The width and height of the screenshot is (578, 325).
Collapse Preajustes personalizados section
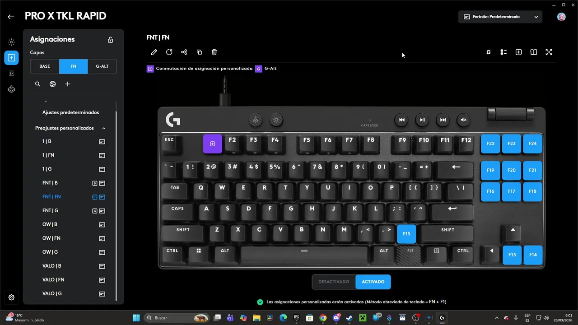click(104, 128)
